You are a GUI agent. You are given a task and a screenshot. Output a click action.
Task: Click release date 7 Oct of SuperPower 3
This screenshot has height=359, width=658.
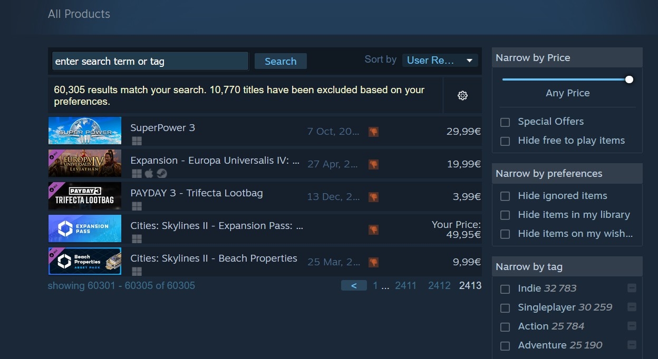[333, 131]
